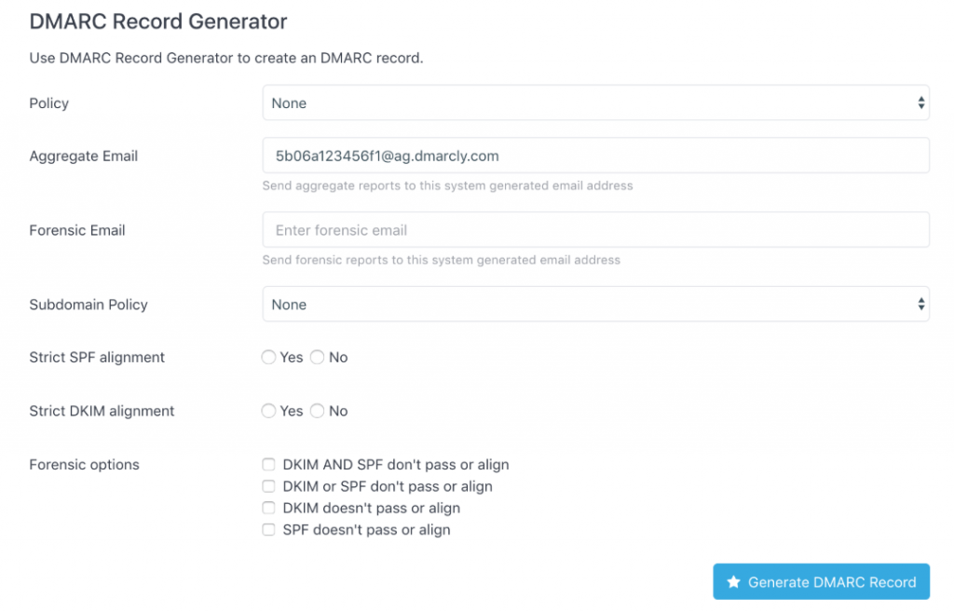Click the DMARC Record Generator heading
Viewport: 954px width, 612px height.
tap(158, 21)
